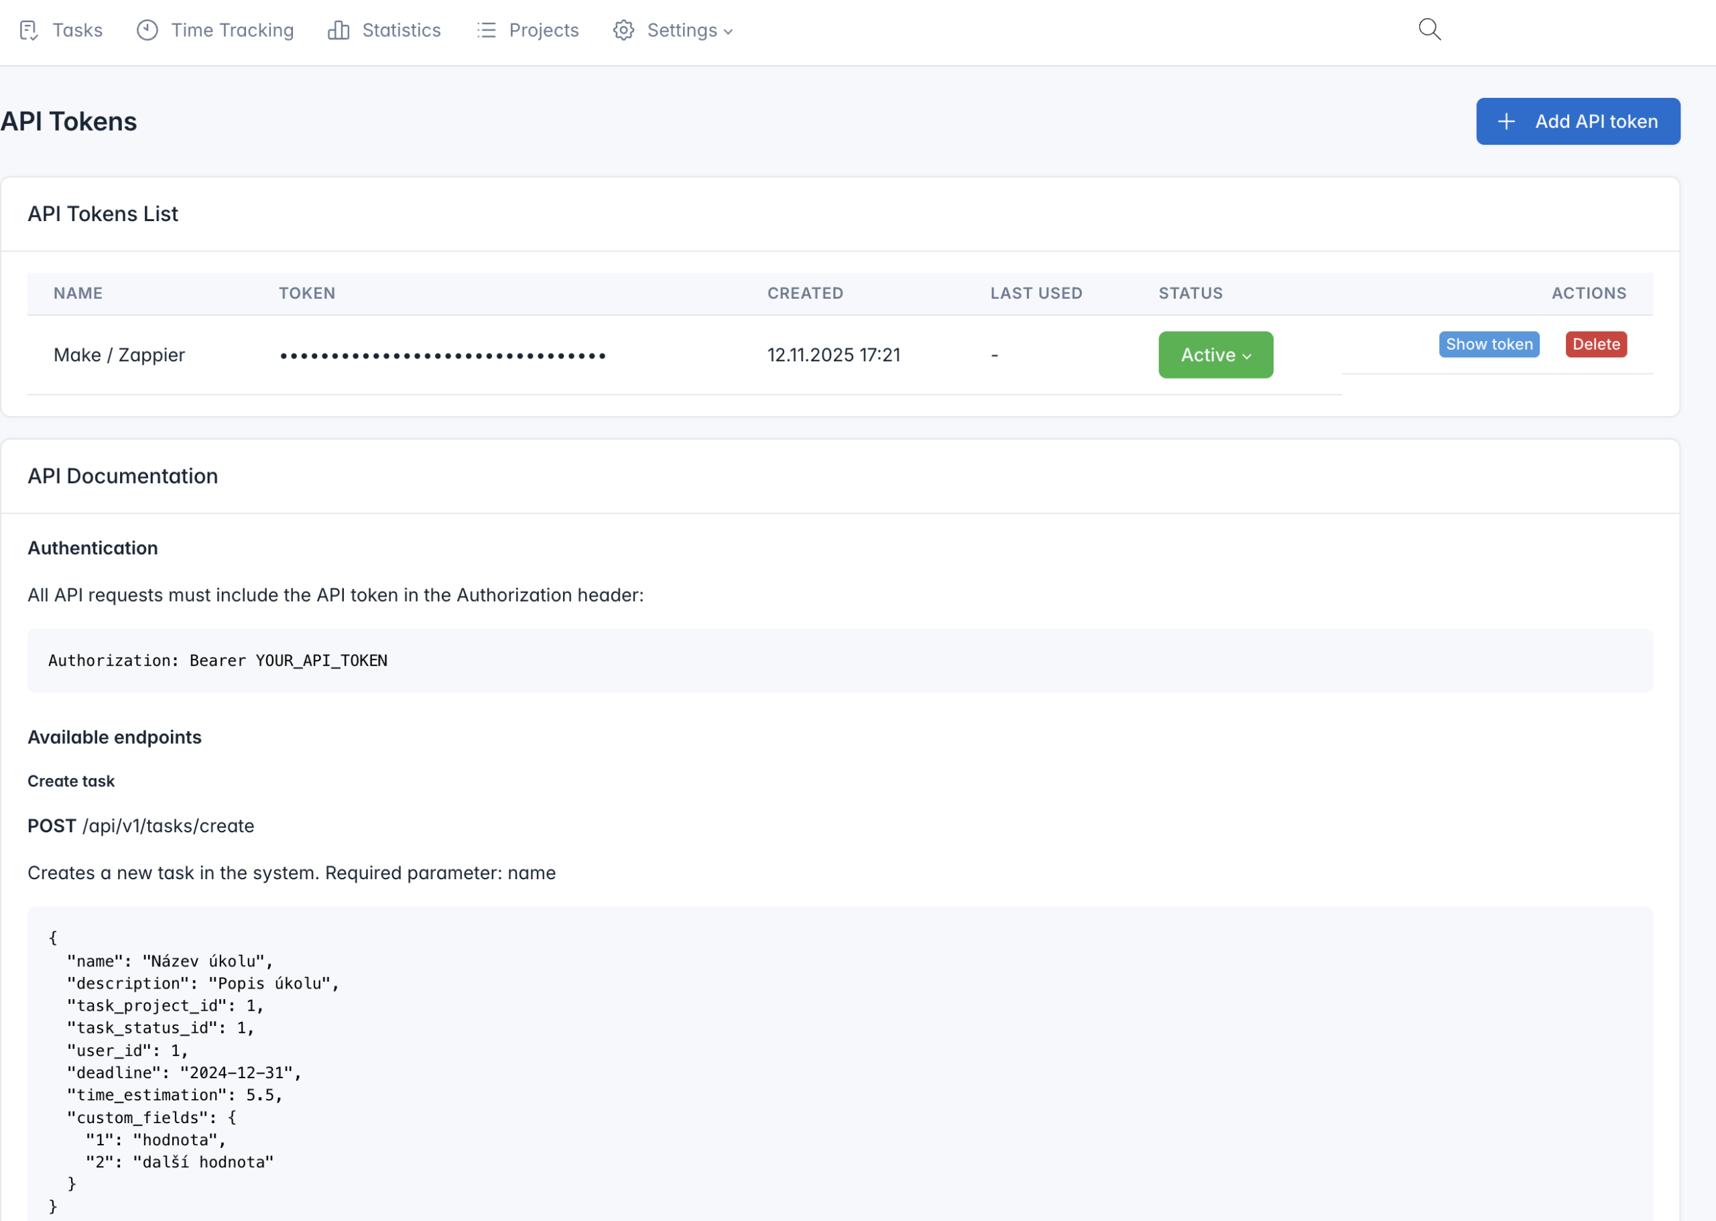This screenshot has width=1716, height=1221.
Task: Delete the Make / Zappier token
Action: click(1596, 344)
